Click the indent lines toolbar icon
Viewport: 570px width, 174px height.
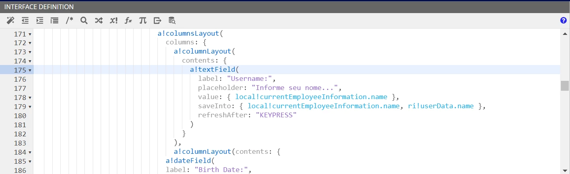40,20
